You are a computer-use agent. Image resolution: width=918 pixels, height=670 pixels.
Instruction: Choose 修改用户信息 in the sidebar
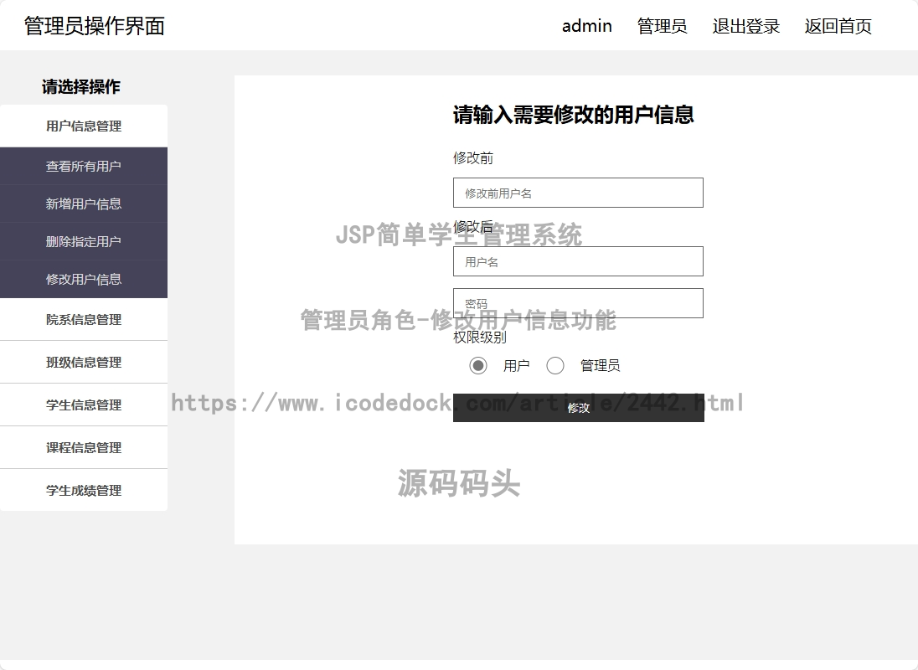(x=84, y=279)
